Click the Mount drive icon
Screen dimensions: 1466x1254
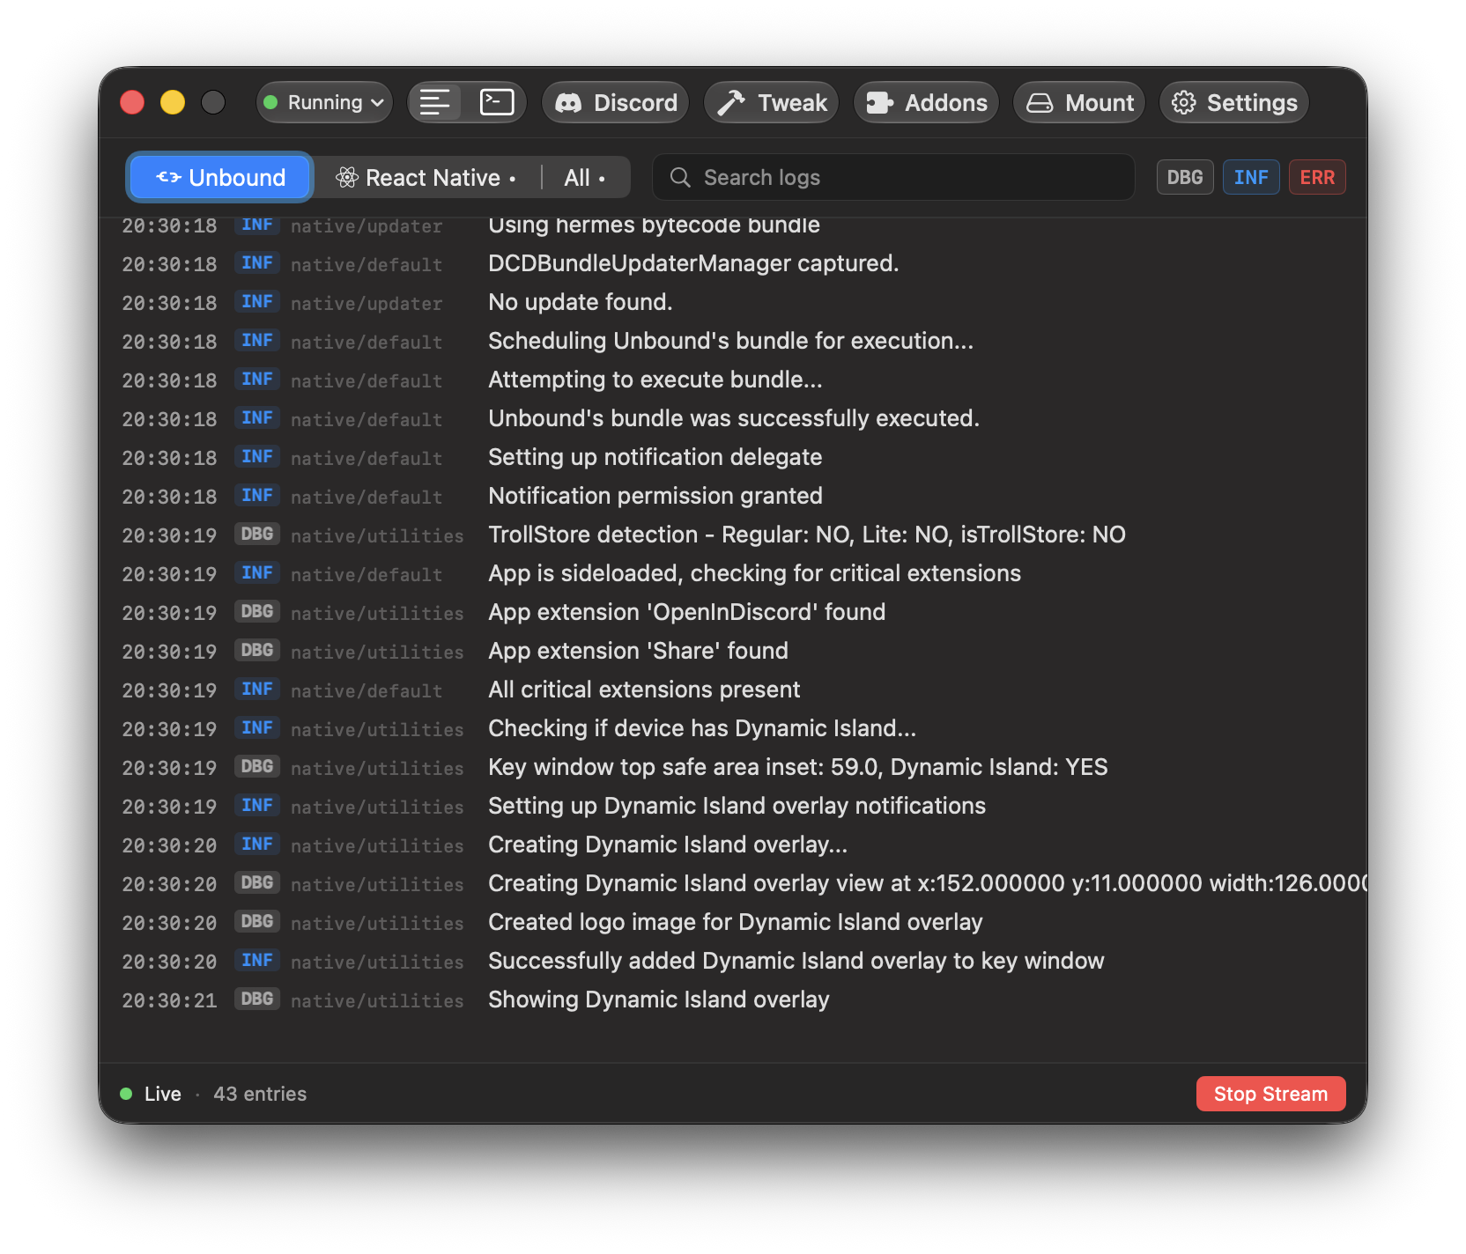point(1040,103)
